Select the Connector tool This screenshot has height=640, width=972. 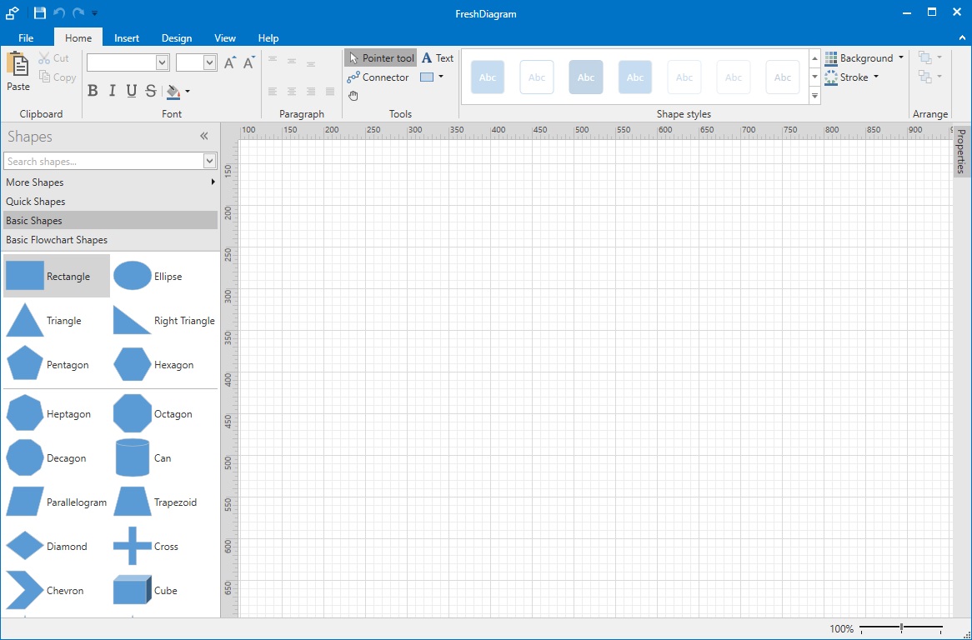(x=378, y=77)
